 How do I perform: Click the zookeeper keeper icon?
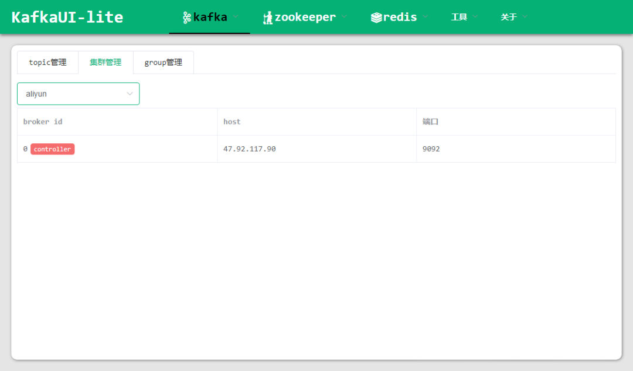pos(268,18)
